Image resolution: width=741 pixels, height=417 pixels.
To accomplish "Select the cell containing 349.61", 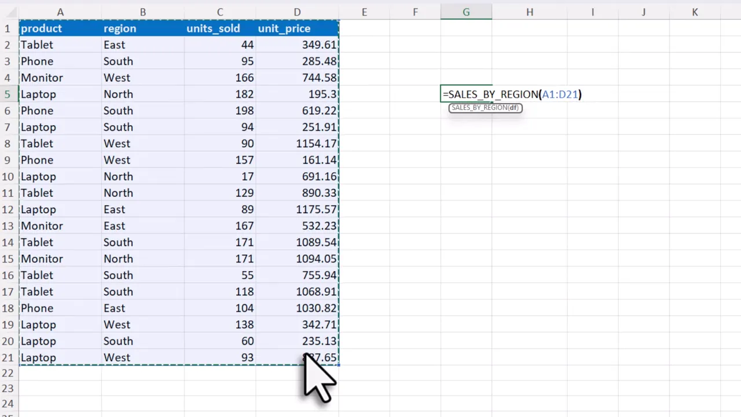I will pyautogui.click(x=297, y=45).
